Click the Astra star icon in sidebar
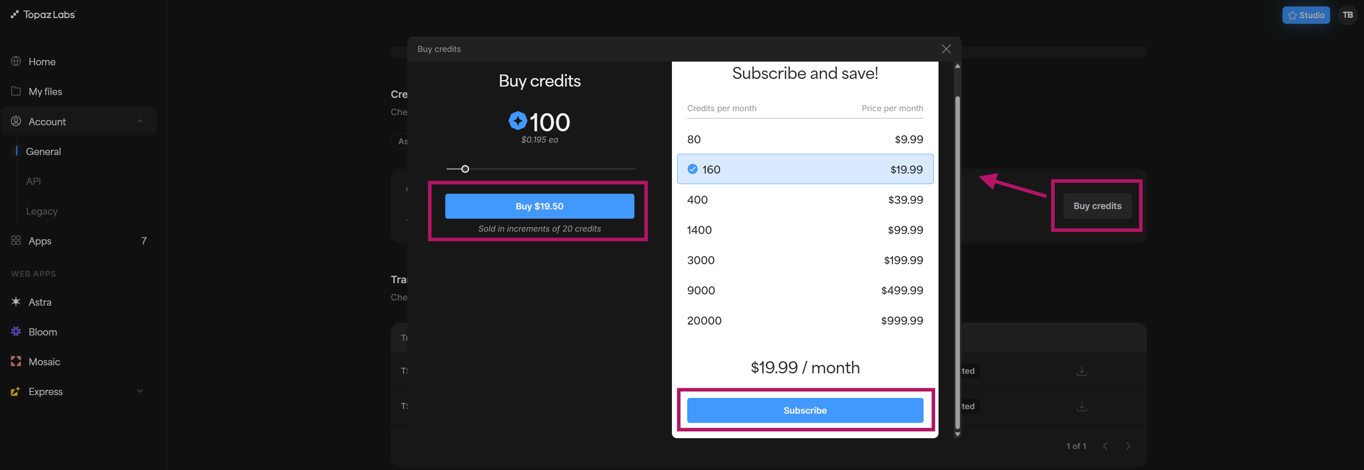Screen dimensions: 1364x470 (16, 301)
